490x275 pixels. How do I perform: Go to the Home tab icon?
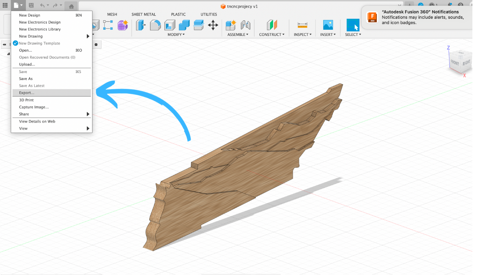(x=71, y=6)
